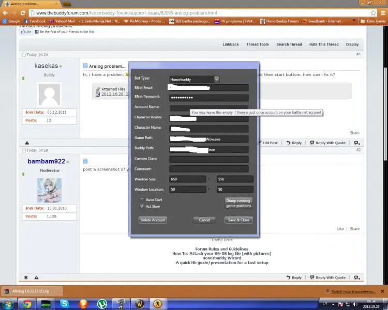Toggle bambam922 post selection checkbox
The height and width of the screenshot is (310, 388).
pyautogui.click(x=24, y=150)
